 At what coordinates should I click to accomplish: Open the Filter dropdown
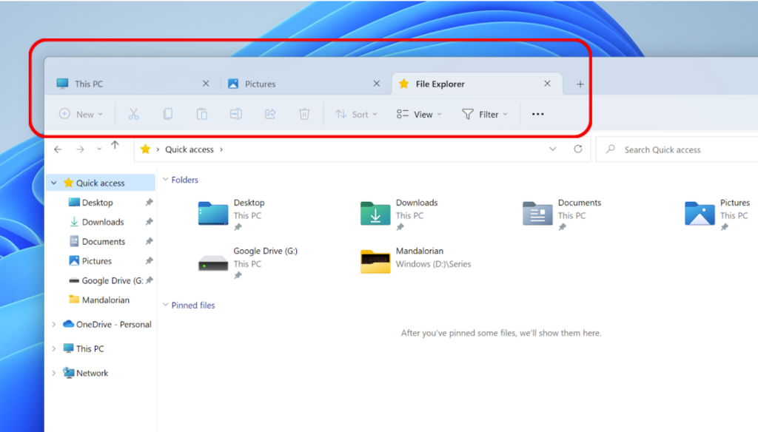click(x=485, y=114)
